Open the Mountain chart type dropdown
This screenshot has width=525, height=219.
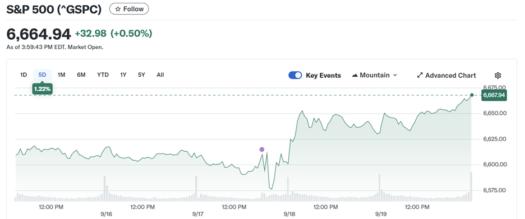pyautogui.click(x=375, y=75)
